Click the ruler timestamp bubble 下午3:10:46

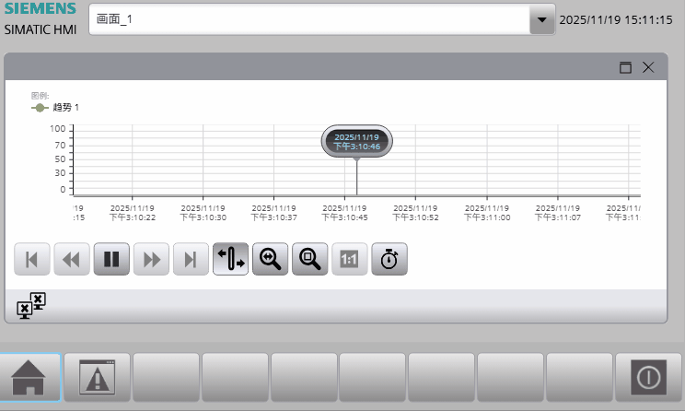[356, 142]
